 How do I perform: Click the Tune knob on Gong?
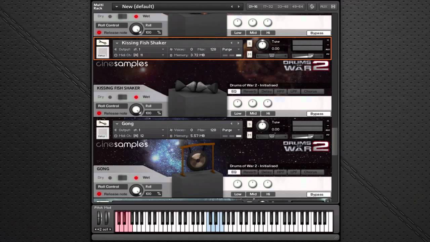pyautogui.click(x=262, y=125)
